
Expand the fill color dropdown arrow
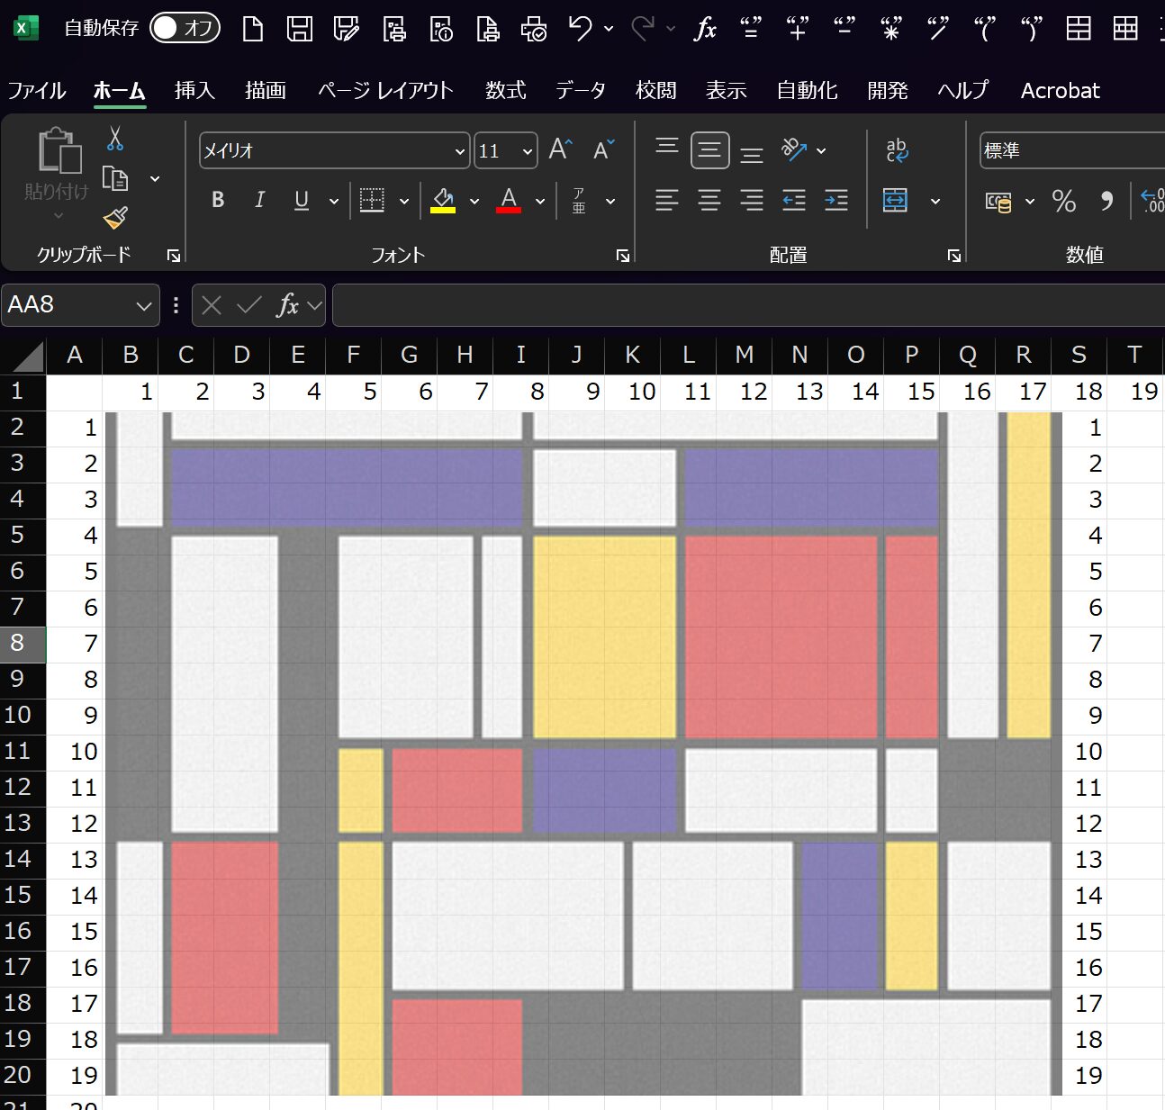pyautogui.click(x=474, y=201)
